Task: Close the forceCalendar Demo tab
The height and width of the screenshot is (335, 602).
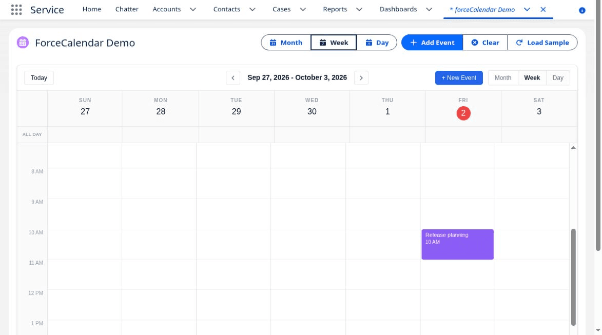Action: click(543, 10)
